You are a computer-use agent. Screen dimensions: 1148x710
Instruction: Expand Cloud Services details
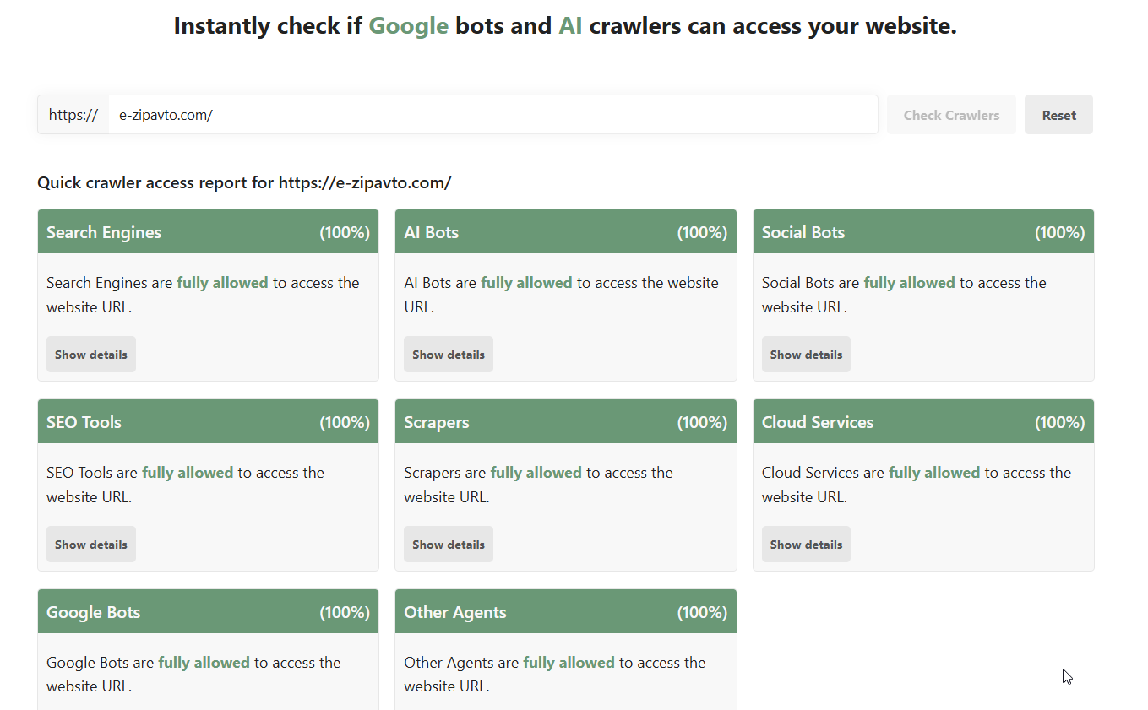point(806,545)
